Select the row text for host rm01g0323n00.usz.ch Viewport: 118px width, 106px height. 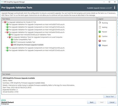(x=37, y=27)
